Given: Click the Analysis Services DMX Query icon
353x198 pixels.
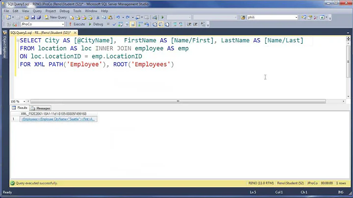Looking at the screenshot, I should click(x=84, y=17).
